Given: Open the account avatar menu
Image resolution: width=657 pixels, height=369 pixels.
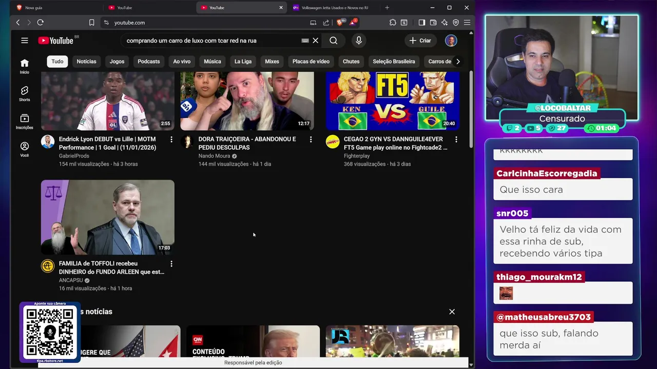Looking at the screenshot, I should click(451, 40).
